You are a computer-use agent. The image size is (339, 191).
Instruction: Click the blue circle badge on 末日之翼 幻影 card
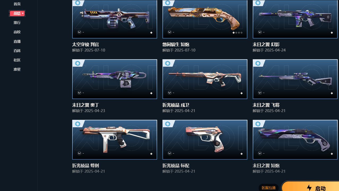click(258, 3)
